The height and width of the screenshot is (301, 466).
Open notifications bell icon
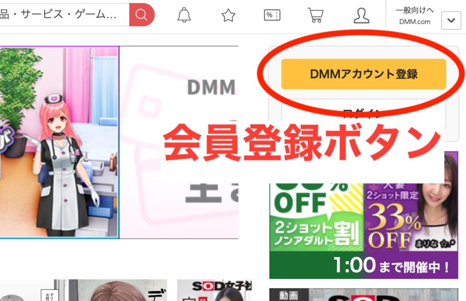click(x=184, y=15)
